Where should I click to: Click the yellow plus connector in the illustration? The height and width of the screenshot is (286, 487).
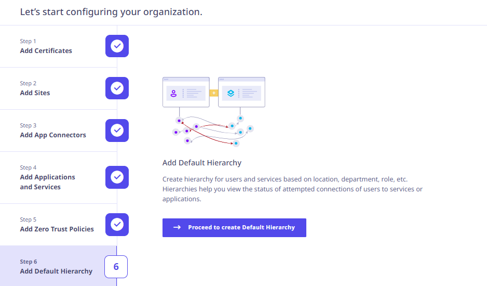tap(214, 93)
